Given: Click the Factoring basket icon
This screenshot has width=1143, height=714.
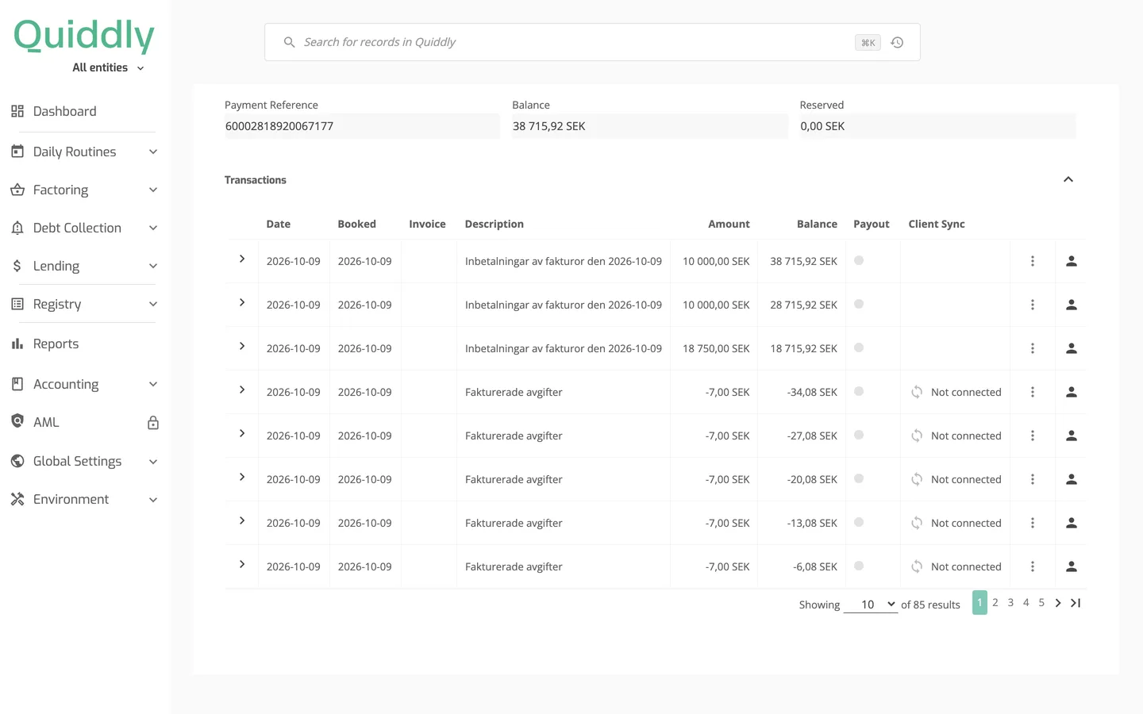Looking at the screenshot, I should point(17,190).
